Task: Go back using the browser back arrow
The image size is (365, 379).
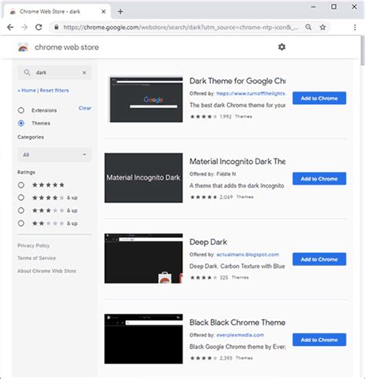Action: (x=10, y=27)
